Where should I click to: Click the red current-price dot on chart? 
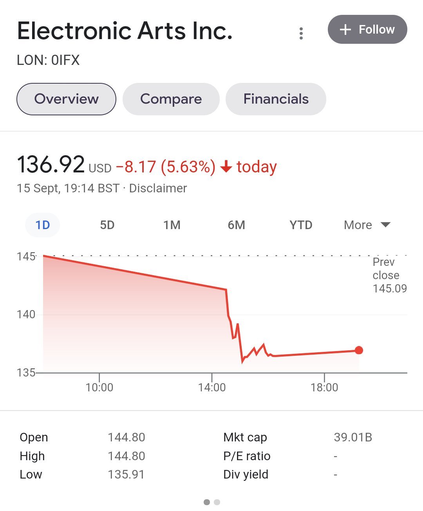pos(359,350)
